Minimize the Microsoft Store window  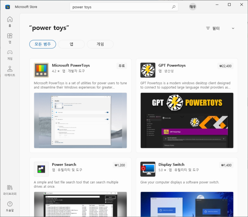pos(217,5)
